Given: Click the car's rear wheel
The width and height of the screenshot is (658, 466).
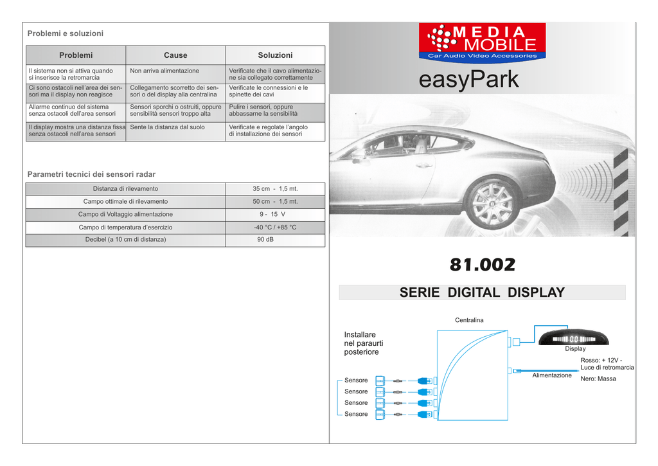Looking at the screenshot, I should 492,202.
